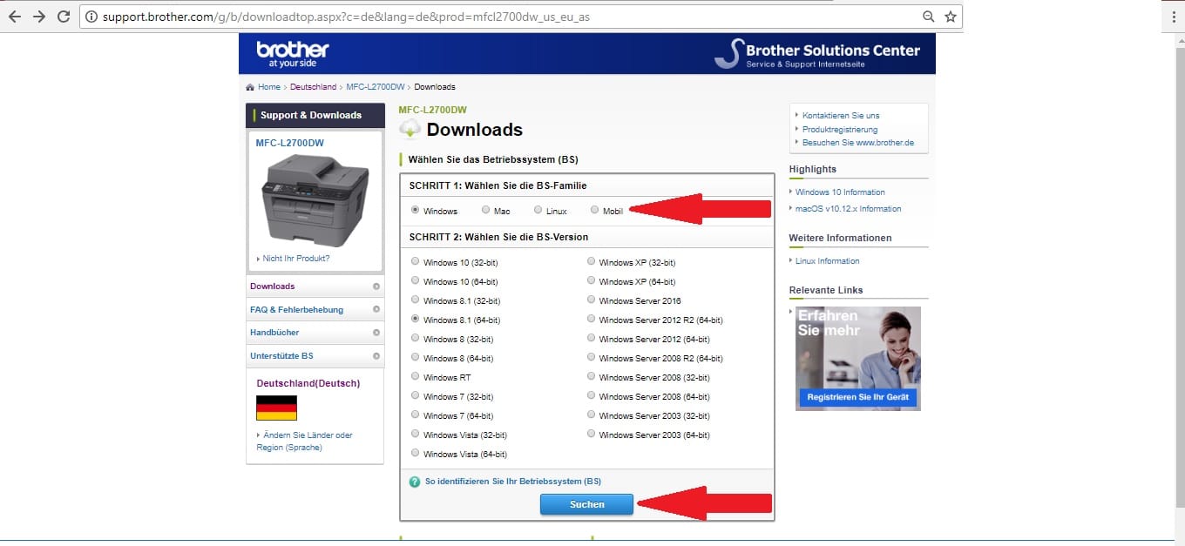
Task: Click the MFC-L2700DW printer image
Action: point(315,201)
